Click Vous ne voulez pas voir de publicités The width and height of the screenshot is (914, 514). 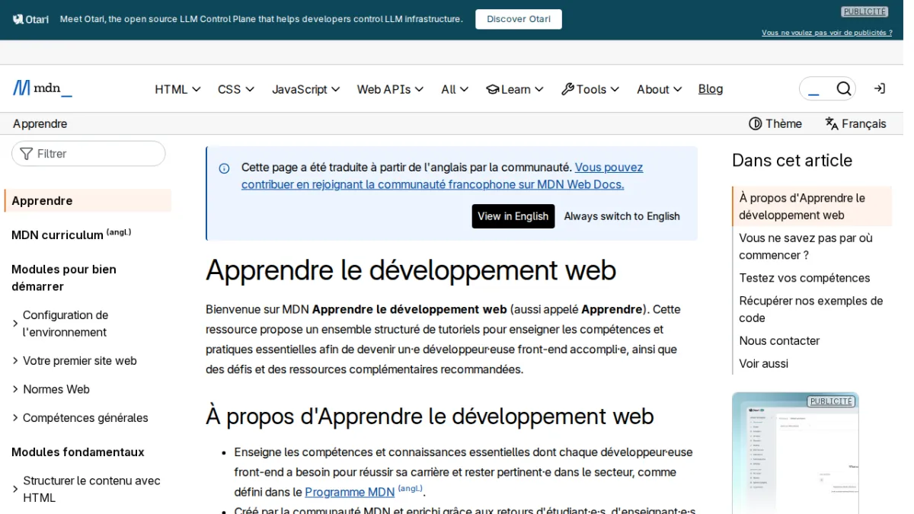pos(826,33)
